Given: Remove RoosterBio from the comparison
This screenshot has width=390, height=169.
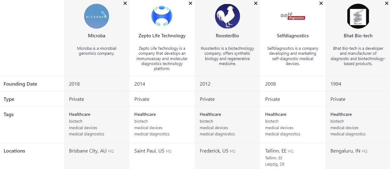Looking at the screenshot, I should [256, 3].
